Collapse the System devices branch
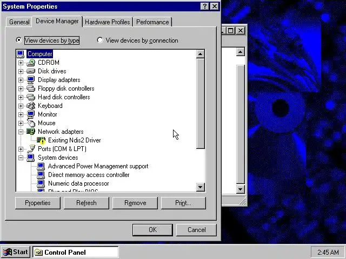This screenshot has width=346, height=259. tap(21, 158)
